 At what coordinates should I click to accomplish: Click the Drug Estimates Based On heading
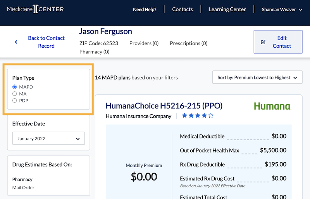[42, 165]
